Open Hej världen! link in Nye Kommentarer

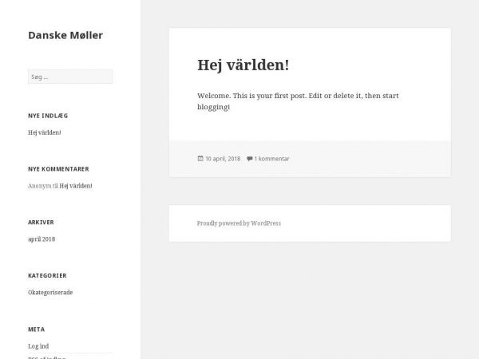pos(76,186)
